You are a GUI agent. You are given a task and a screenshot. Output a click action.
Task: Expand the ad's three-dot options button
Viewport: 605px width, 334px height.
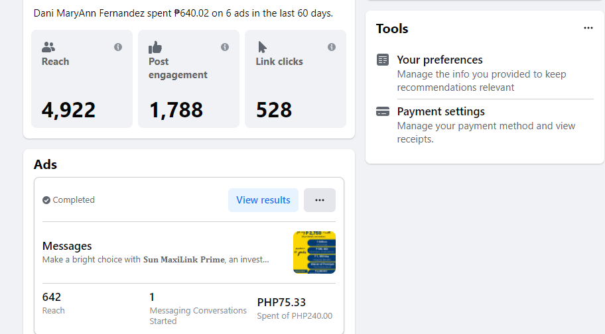pos(320,200)
